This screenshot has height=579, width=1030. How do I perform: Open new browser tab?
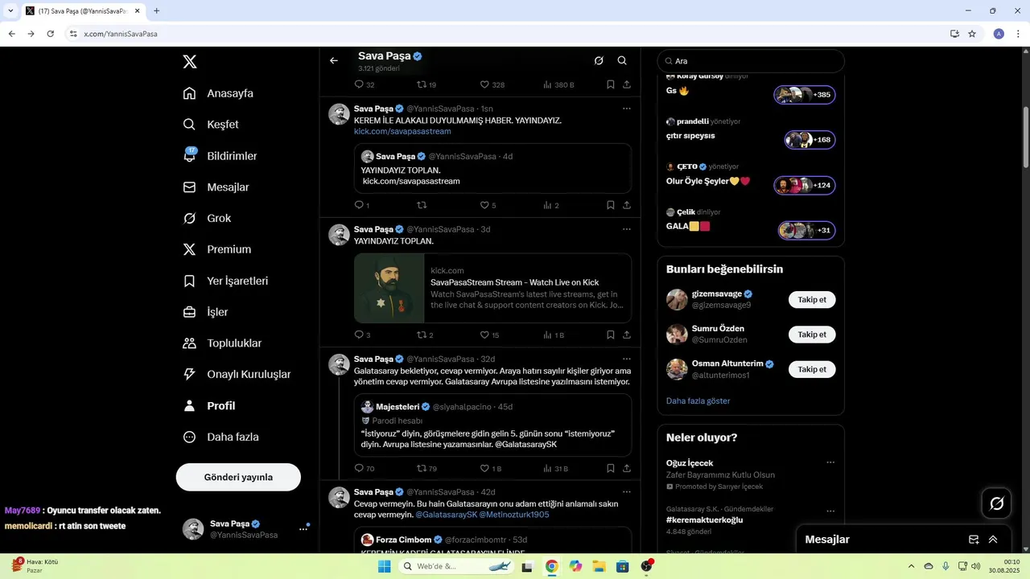(156, 10)
